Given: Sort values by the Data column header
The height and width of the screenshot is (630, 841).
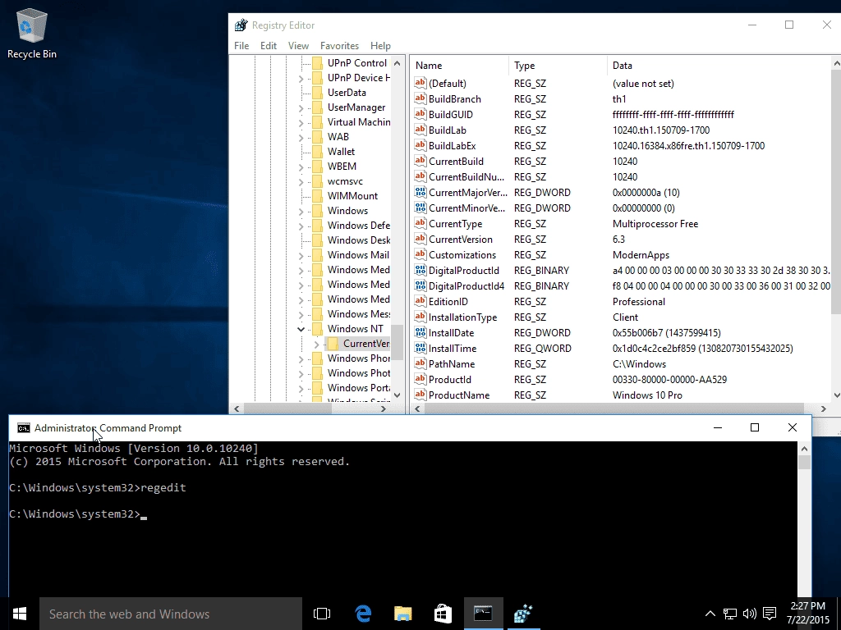Looking at the screenshot, I should pos(719,66).
